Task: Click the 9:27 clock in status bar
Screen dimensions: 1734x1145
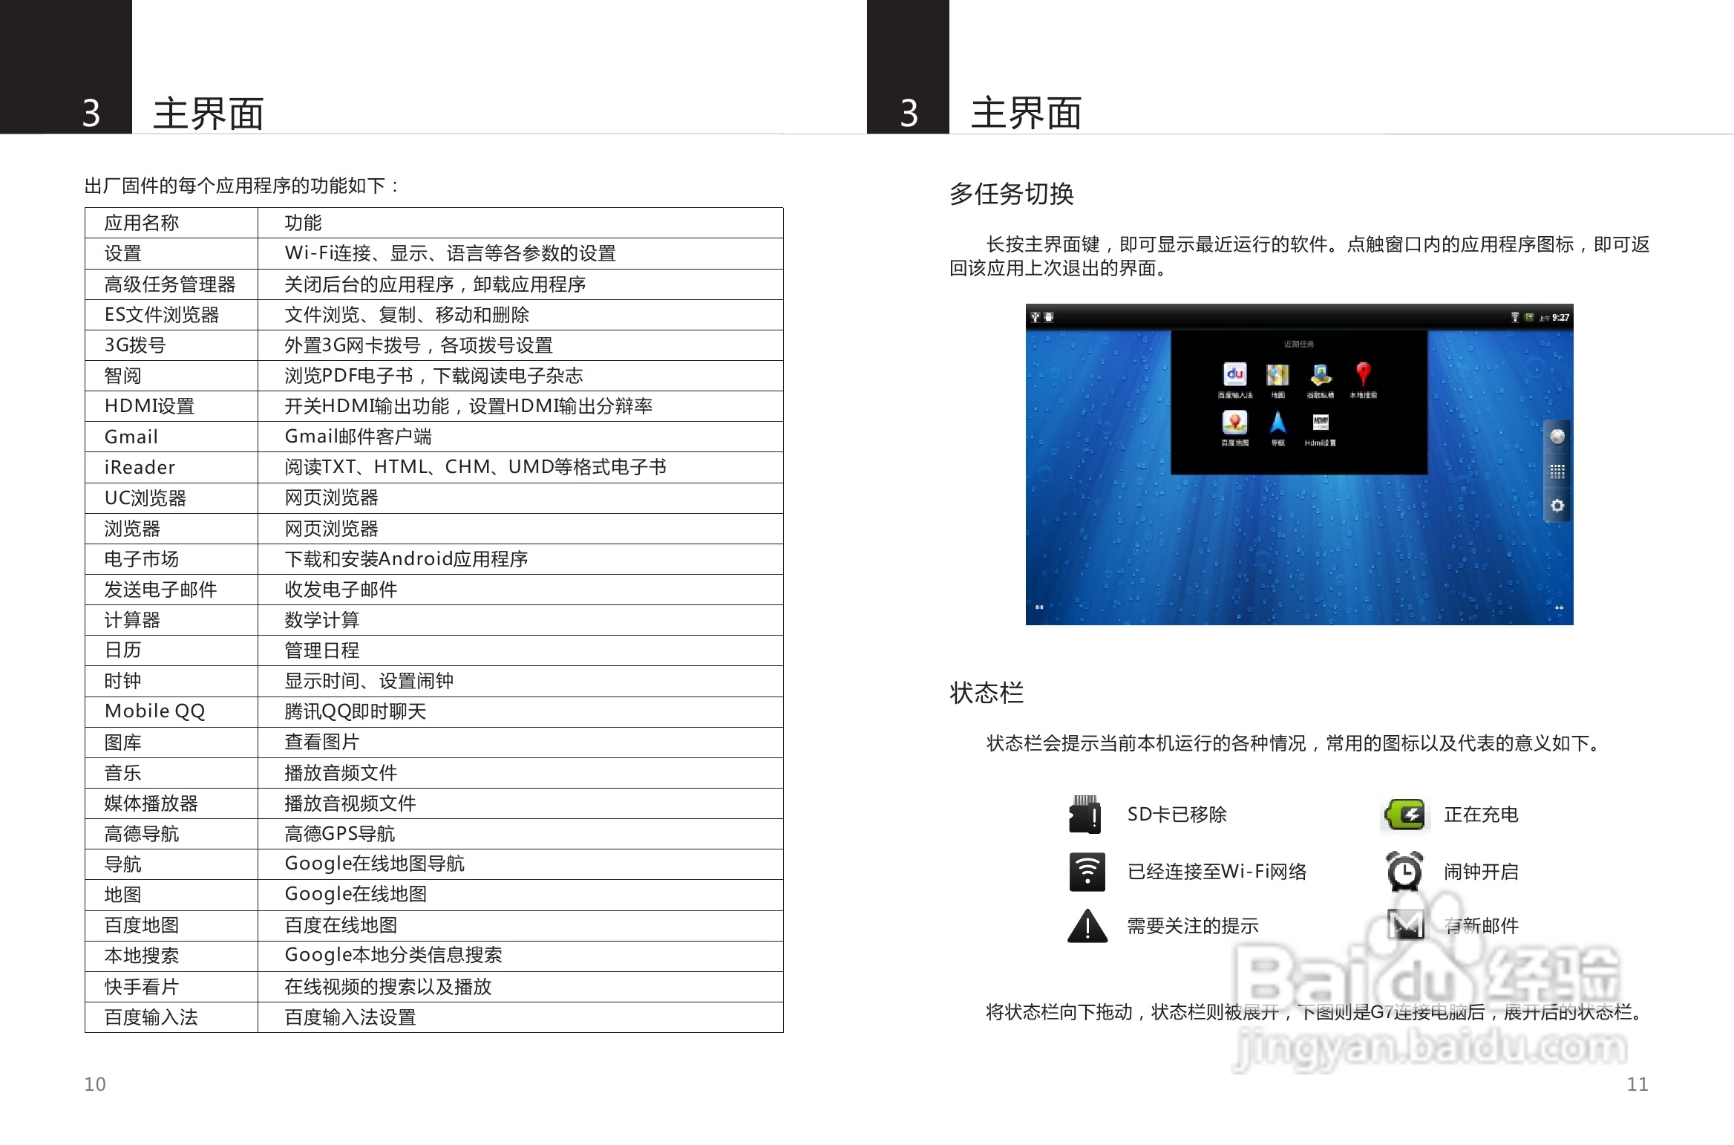Action: click(x=1560, y=318)
